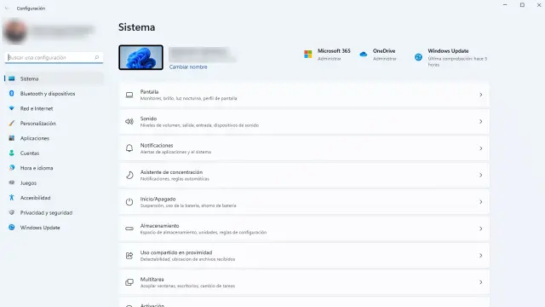
Task: Click the desktop wallpaper thumbnail
Action: click(x=141, y=57)
